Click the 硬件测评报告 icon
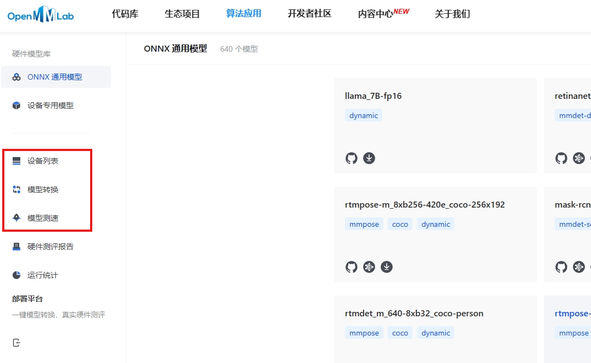This screenshot has height=363, width=591. click(16, 247)
